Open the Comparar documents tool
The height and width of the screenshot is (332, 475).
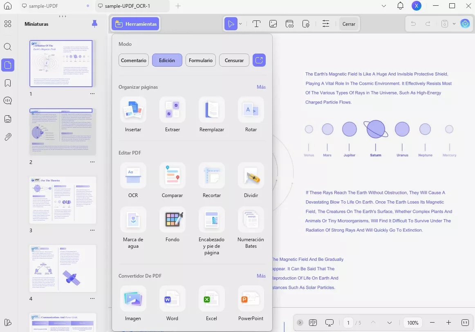[x=173, y=176]
